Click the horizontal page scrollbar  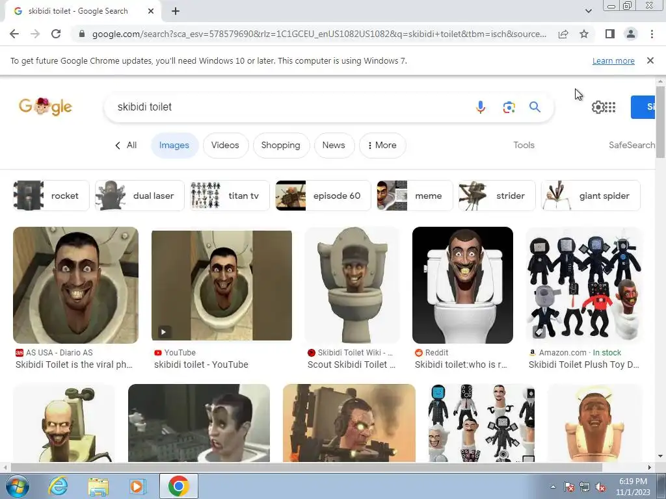click(306, 468)
